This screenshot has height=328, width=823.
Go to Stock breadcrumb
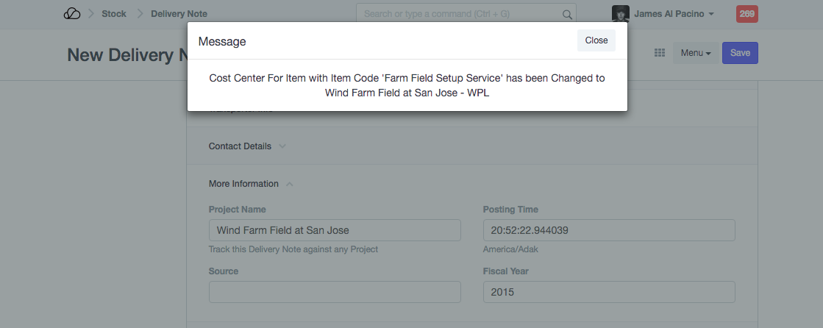point(114,14)
